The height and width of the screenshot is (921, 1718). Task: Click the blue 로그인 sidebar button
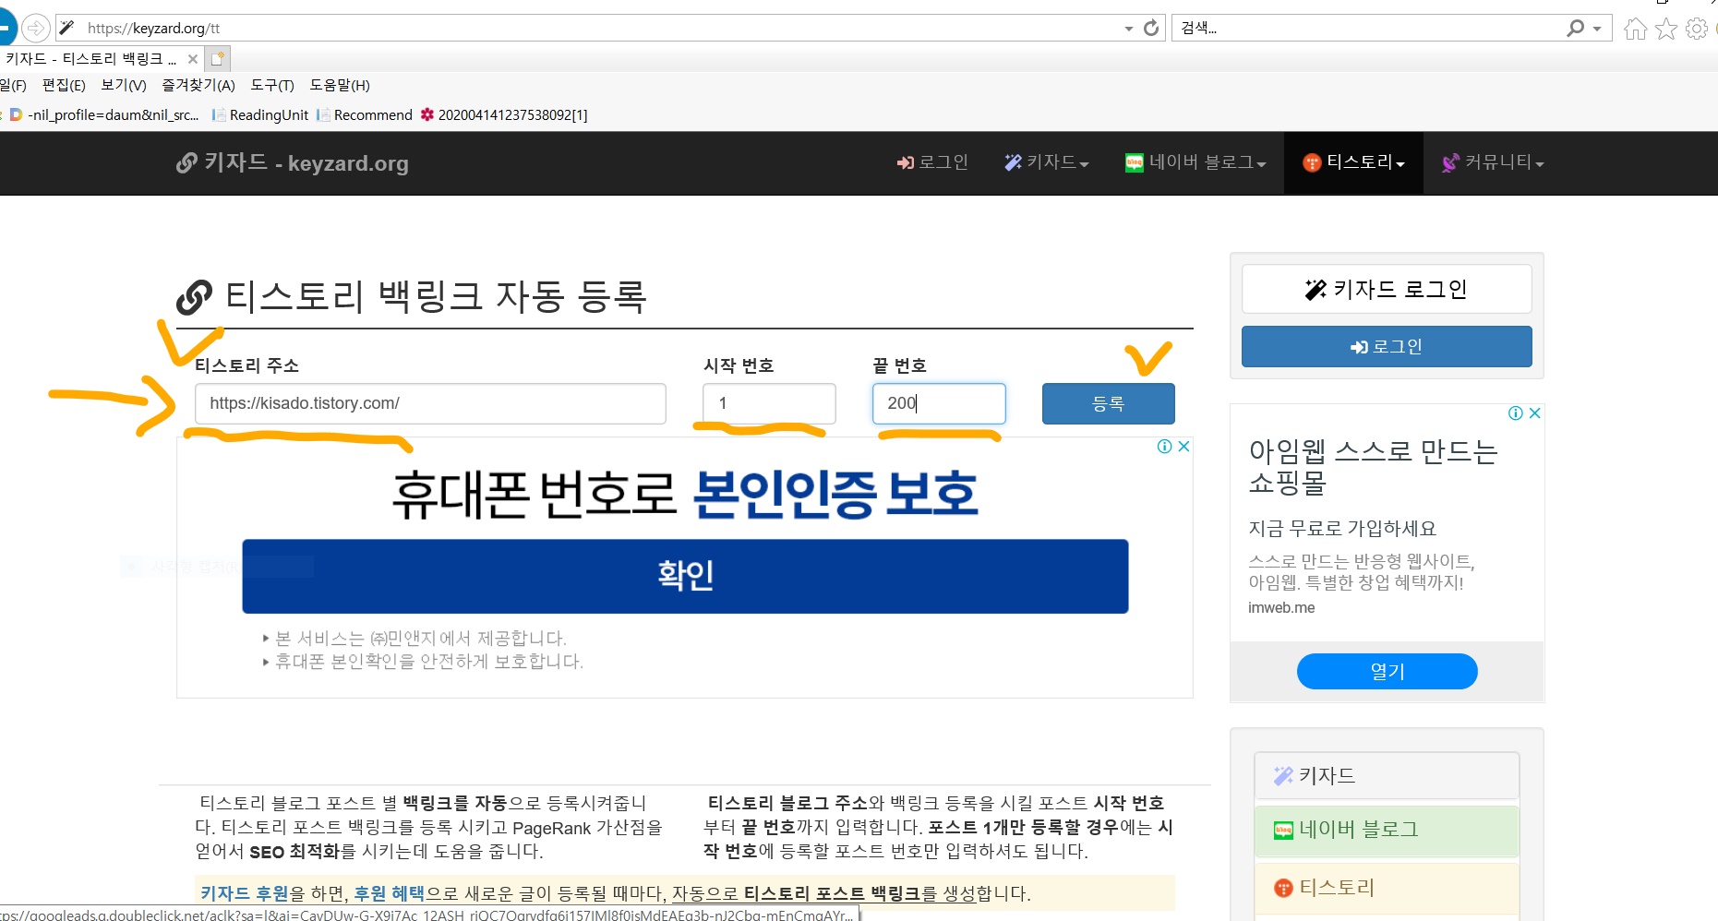click(1387, 346)
